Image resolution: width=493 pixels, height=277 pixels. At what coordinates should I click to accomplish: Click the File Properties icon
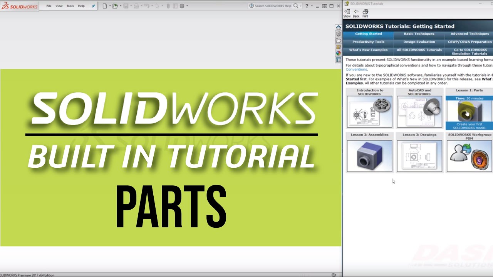point(175,6)
